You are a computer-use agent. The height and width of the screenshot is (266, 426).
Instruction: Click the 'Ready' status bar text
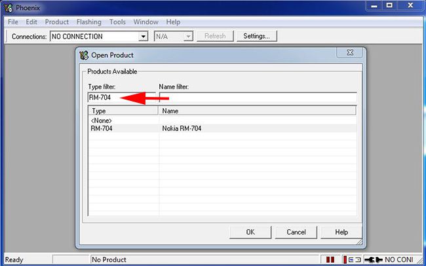click(14, 259)
